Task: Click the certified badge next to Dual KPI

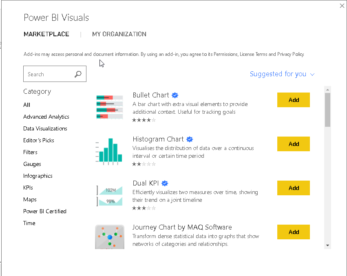Action: 165,183
